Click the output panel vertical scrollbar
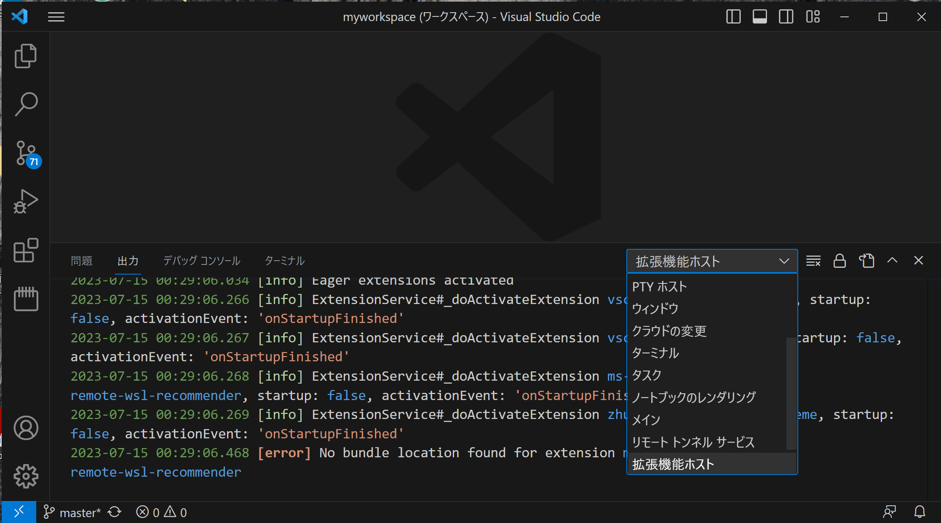The image size is (941, 523). (x=934, y=389)
